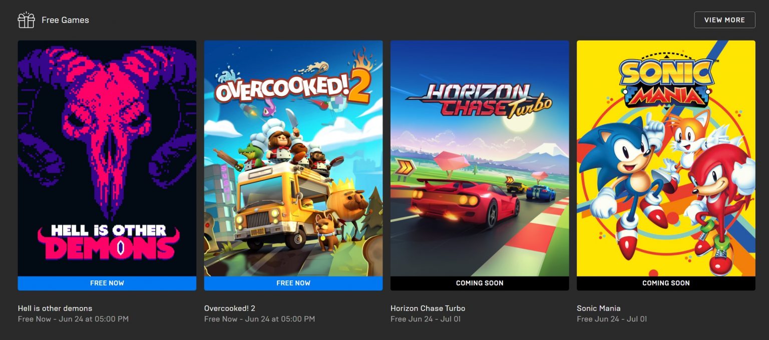Click the 'Free Games' section heading
769x340 pixels.
point(65,20)
